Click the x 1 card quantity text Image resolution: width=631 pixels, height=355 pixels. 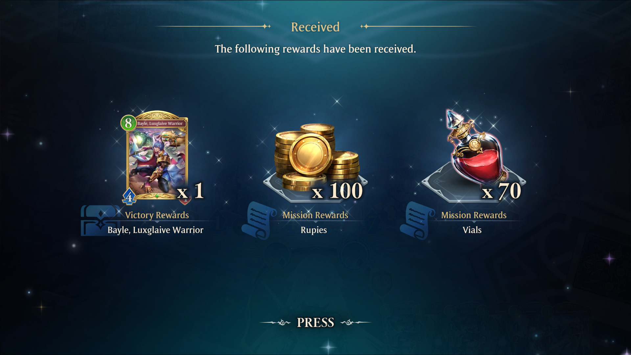[191, 191]
